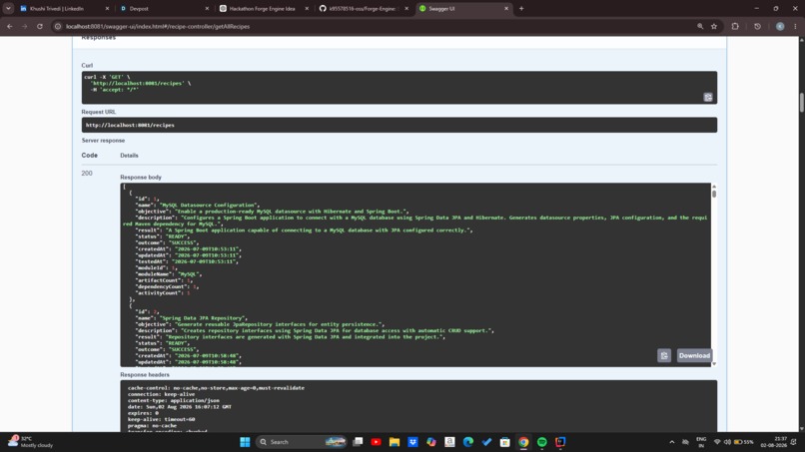Click the "Spring Data JPA Repository" name value
The image size is (805, 452).
[203, 318]
